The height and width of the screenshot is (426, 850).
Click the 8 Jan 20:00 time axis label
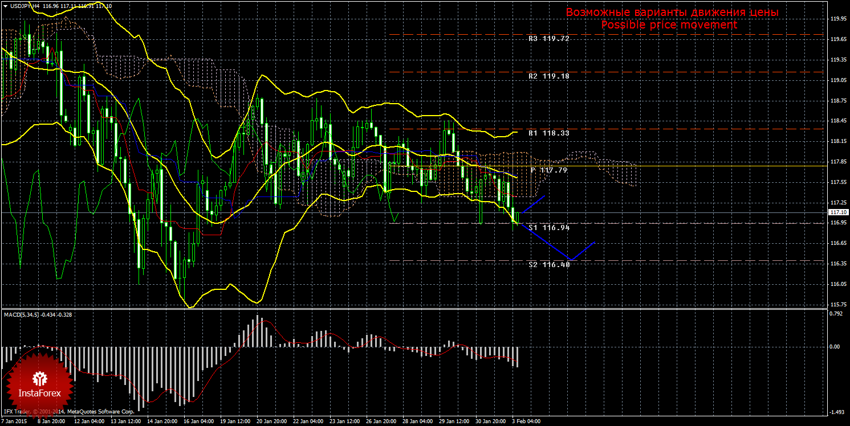52,422
